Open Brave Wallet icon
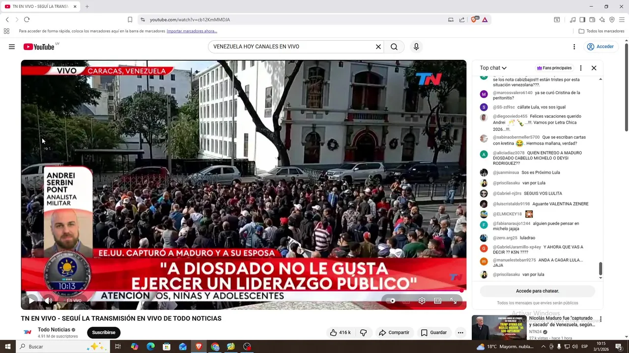Viewport: 629px width, 353px height. pyautogui.click(x=592, y=20)
